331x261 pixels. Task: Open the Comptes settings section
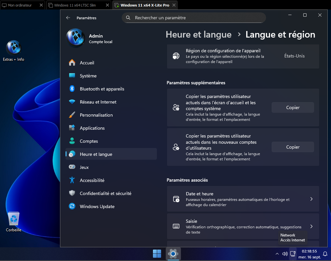point(111,141)
